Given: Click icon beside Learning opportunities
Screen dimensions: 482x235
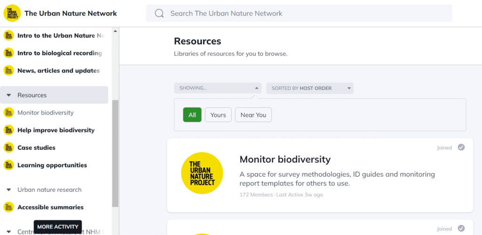Looking at the screenshot, I should (8, 165).
